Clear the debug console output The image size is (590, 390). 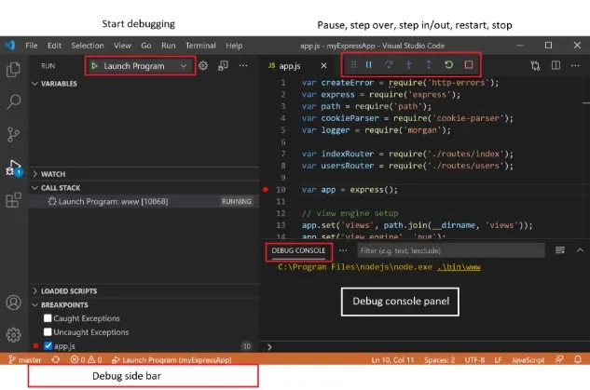click(560, 250)
